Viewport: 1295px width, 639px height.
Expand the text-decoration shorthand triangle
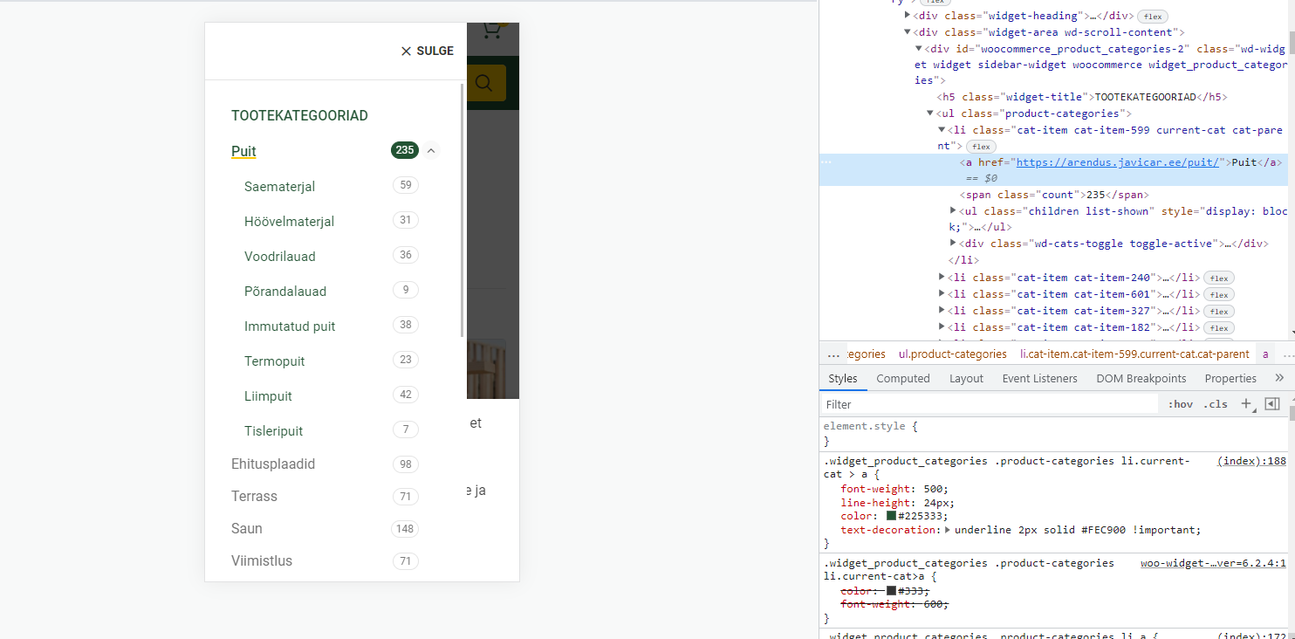click(x=949, y=530)
